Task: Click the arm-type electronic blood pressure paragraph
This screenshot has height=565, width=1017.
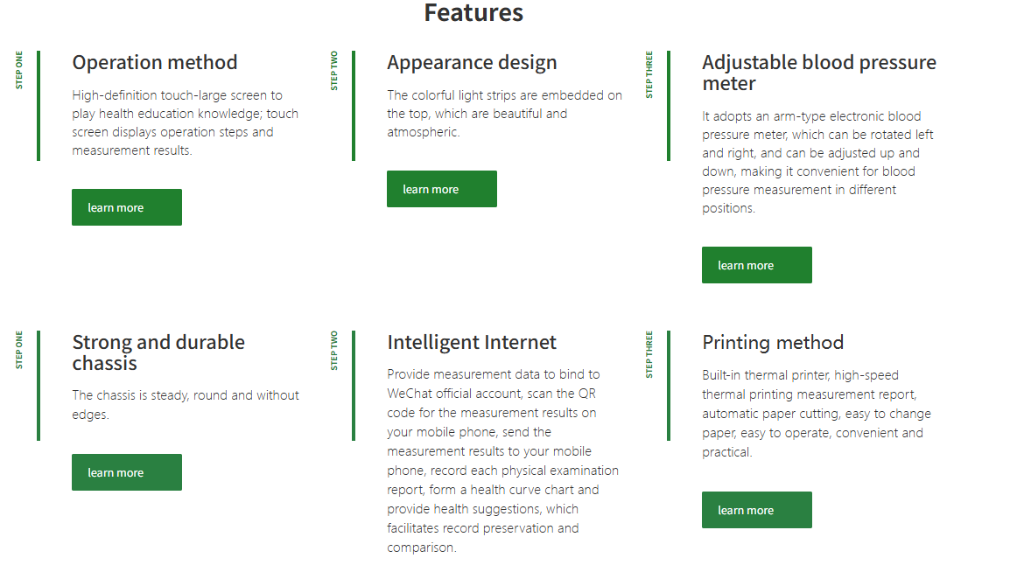Action: (817, 162)
